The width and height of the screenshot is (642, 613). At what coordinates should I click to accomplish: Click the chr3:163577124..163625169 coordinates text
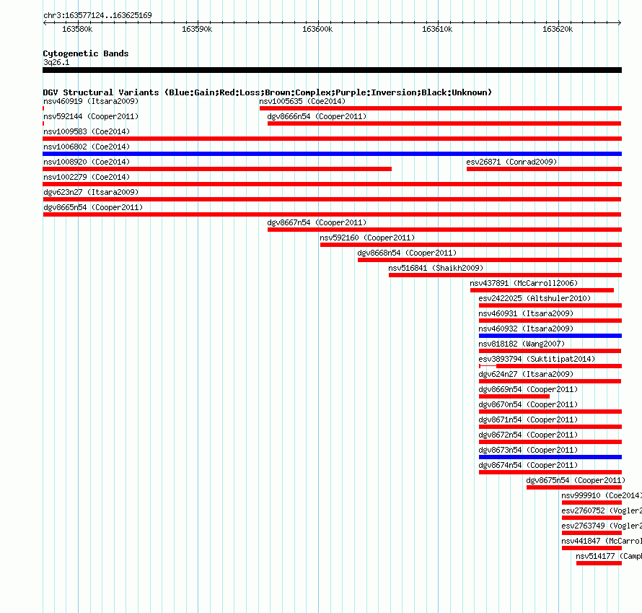point(97,15)
